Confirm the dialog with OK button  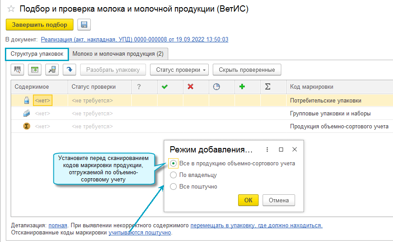pos(248,200)
